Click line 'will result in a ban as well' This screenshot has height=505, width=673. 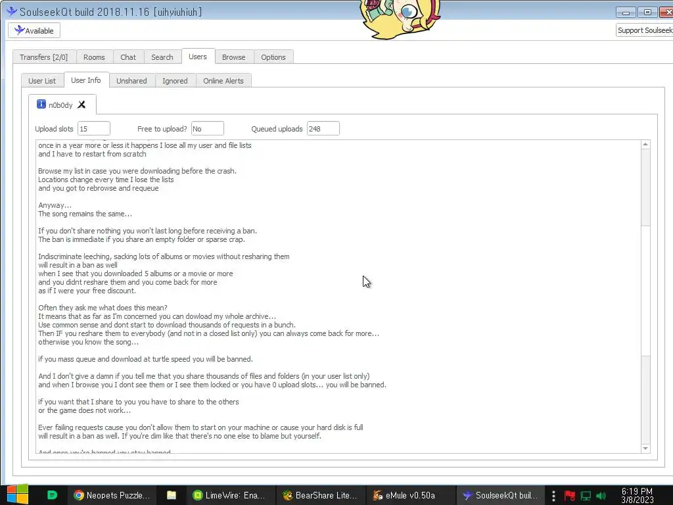click(x=78, y=265)
